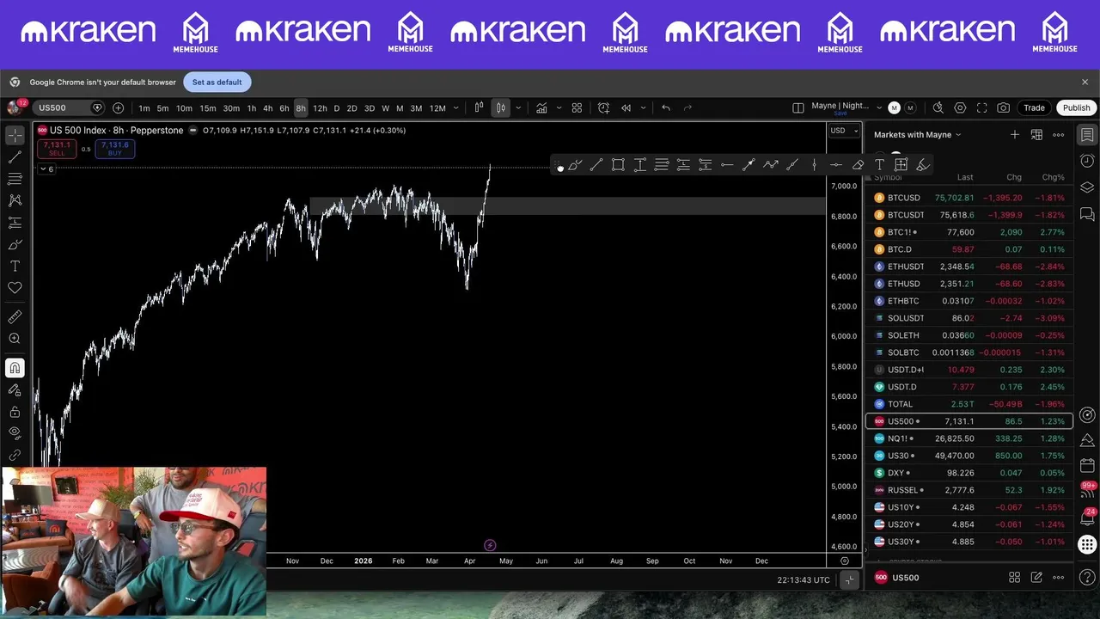Select candlestick bar style button
Screen dimensions: 1100x619
[x=500, y=108]
